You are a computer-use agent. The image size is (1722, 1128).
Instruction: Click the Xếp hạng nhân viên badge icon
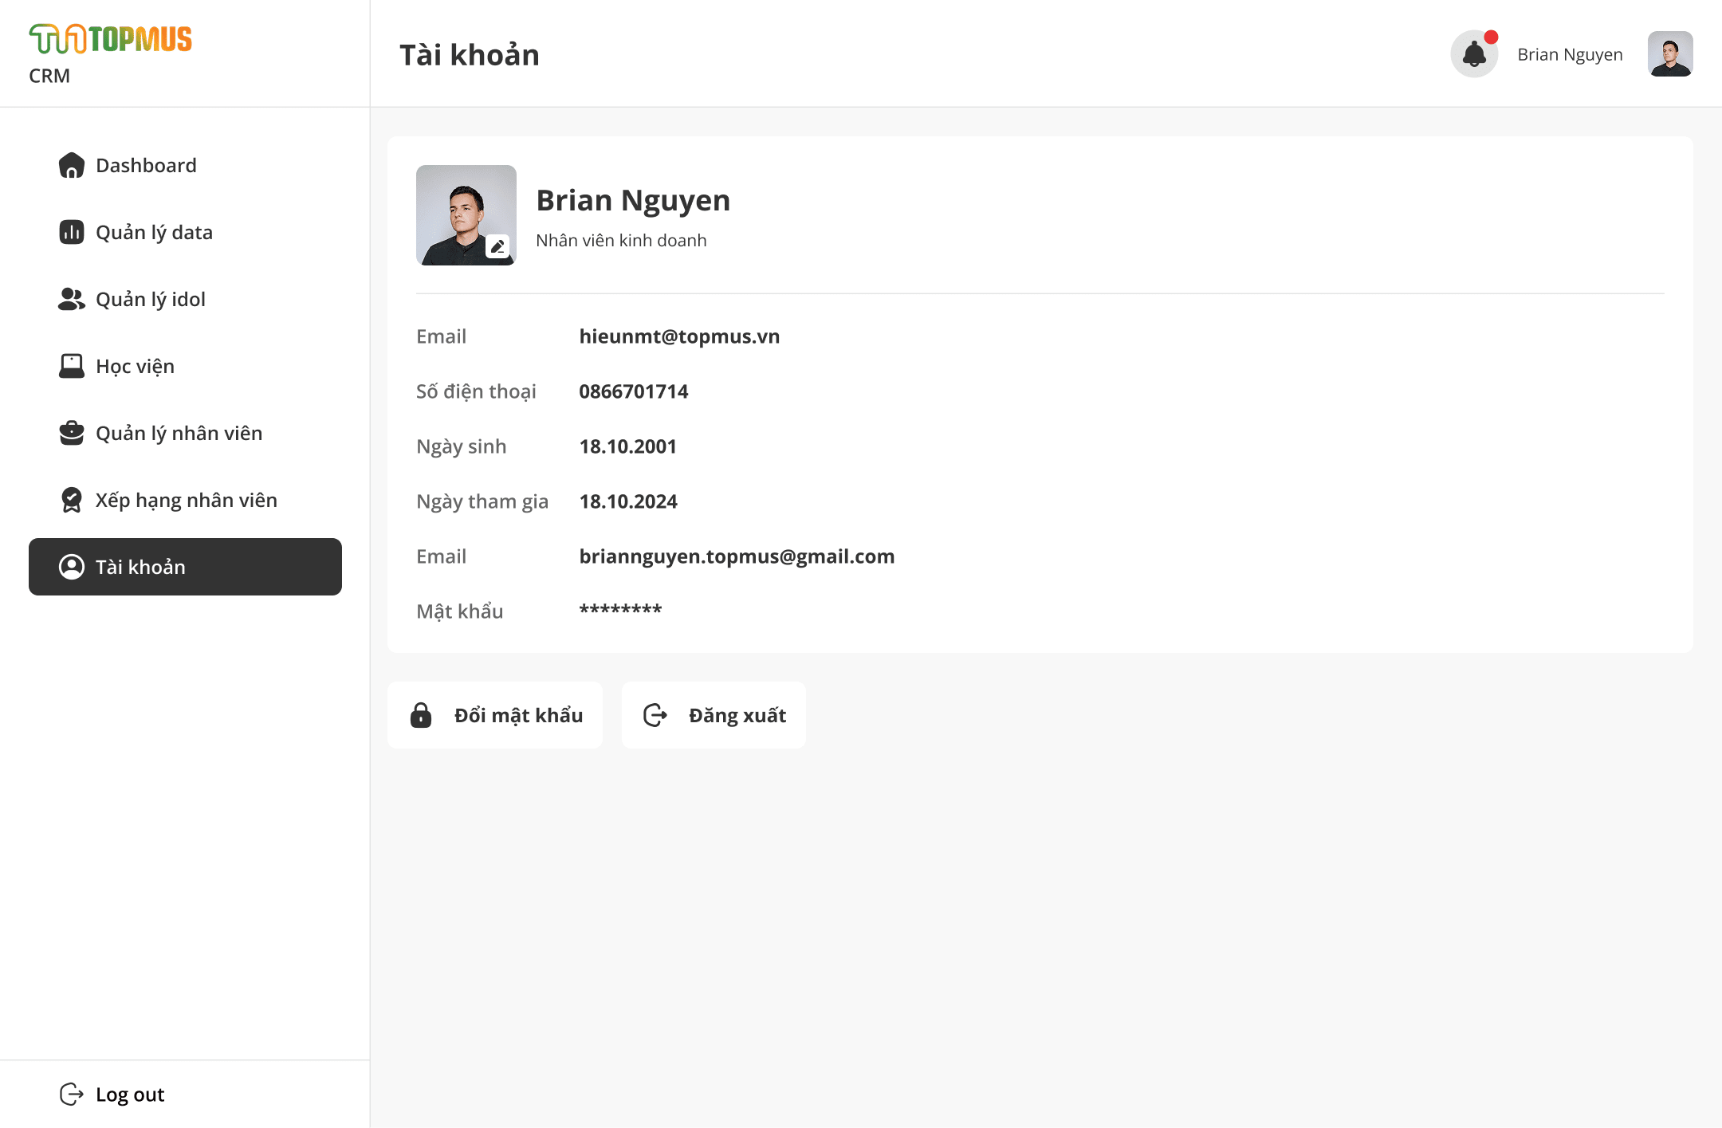click(x=71, y=500)
